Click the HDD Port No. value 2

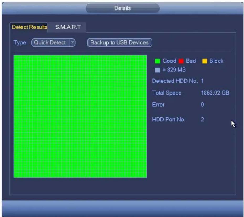(202, 120)
